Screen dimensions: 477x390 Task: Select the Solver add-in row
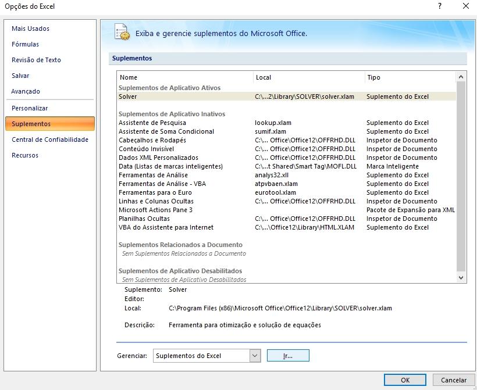tap(175, 96)
